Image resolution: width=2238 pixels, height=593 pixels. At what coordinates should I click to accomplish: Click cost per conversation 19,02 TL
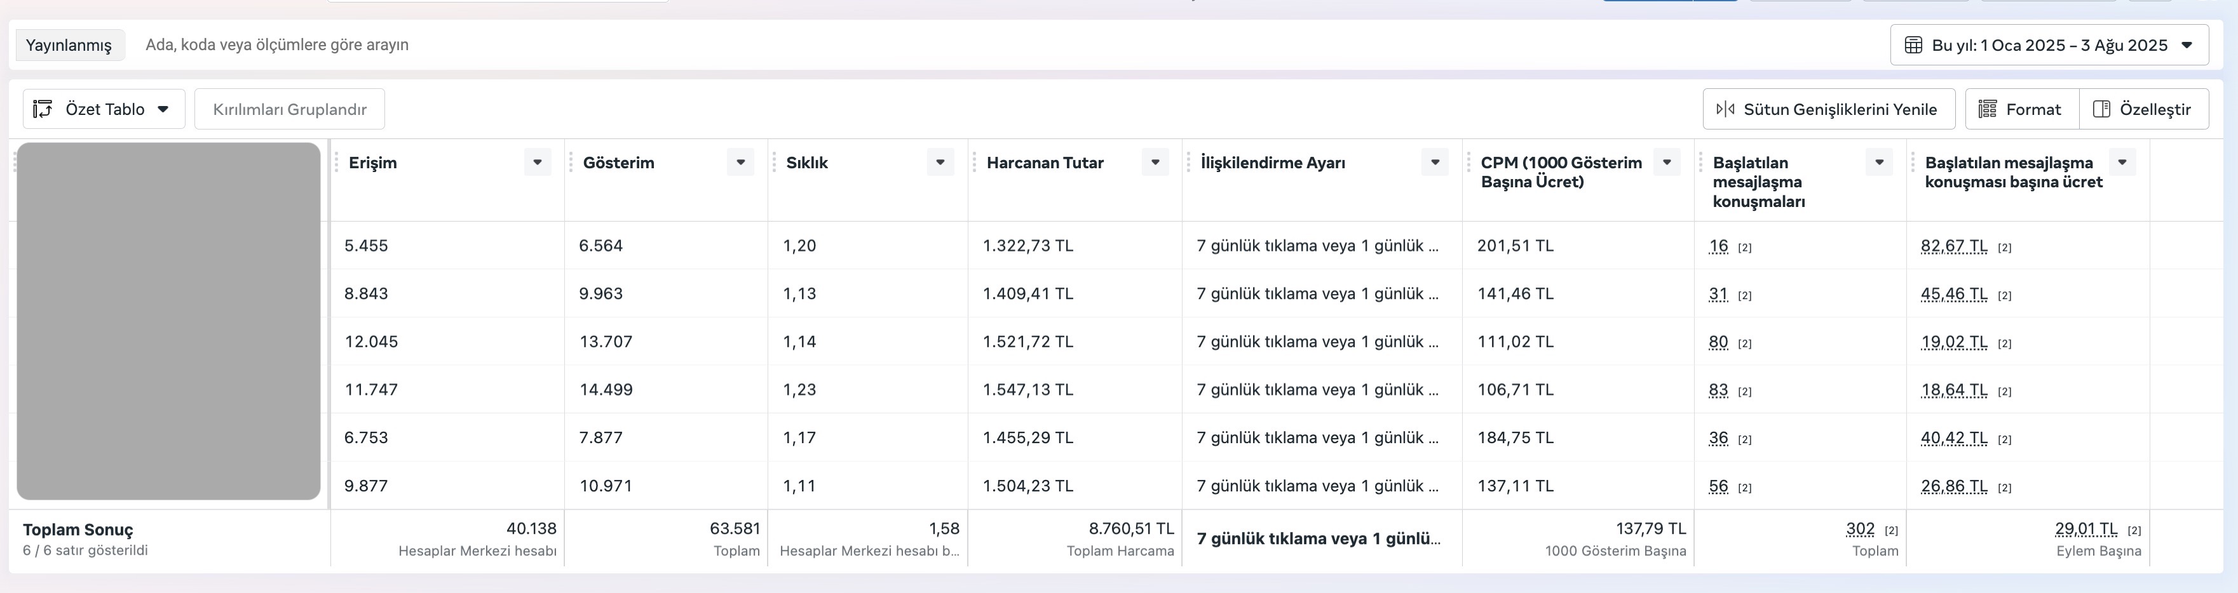(1954, 342)
